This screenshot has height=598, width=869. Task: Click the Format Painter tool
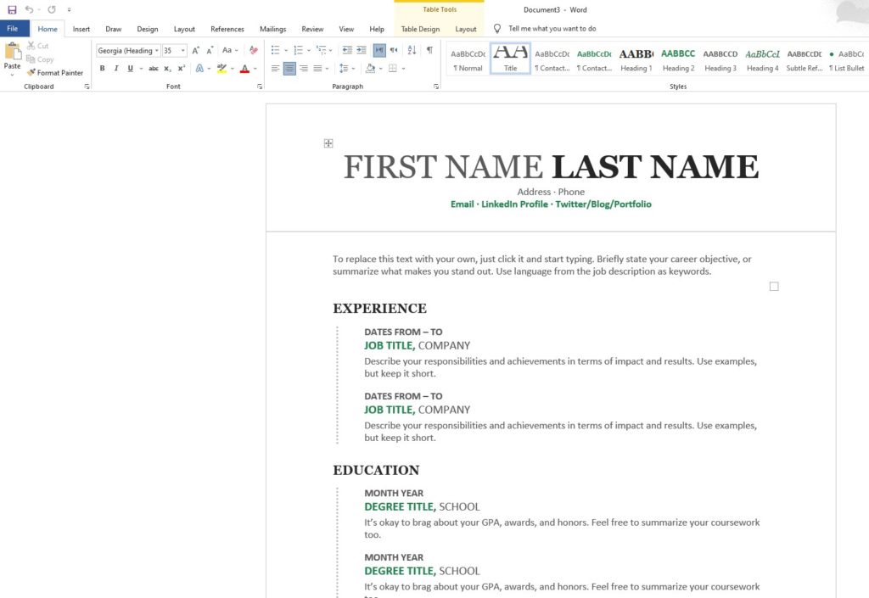click(55, 73)
